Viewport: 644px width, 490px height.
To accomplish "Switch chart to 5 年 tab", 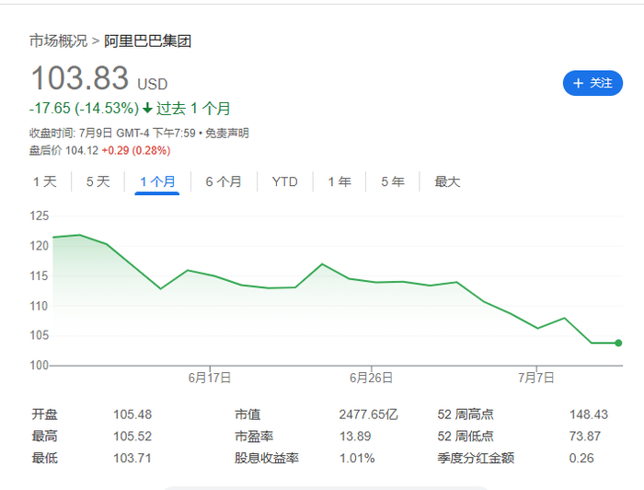I will [x=393, y=181].
